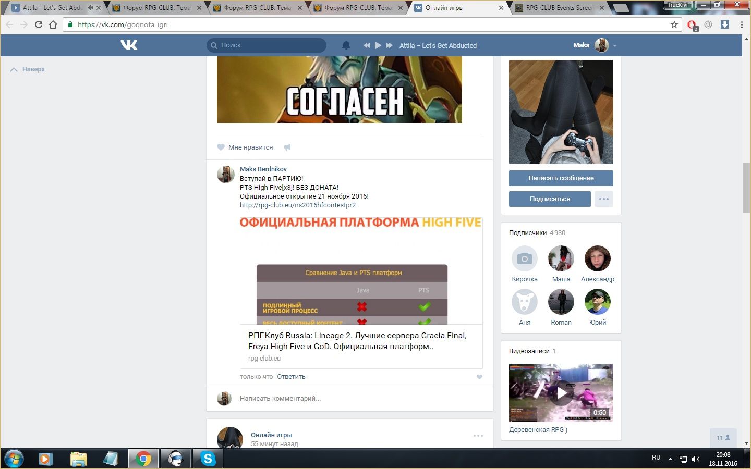This screenshot has height=469, width=751.
Task: Play the Деревенская RPG video
Action: point(561,393)
